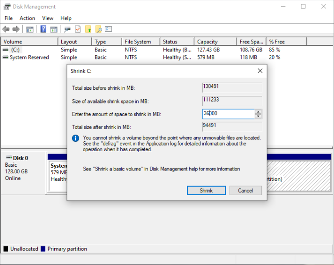This screenshot has height=265, width=334.
Task: Select the hatched partition area on Disk 0
Action: (299, 176)
